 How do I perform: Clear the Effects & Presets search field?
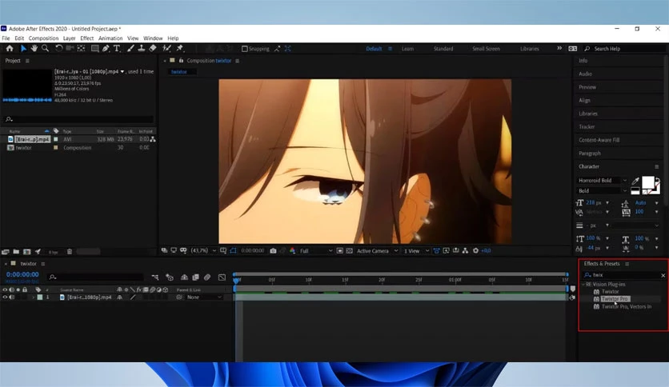[663, 275]
